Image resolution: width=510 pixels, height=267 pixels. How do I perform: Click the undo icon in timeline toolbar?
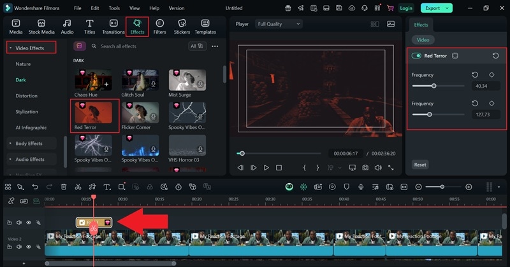point(35,187)
